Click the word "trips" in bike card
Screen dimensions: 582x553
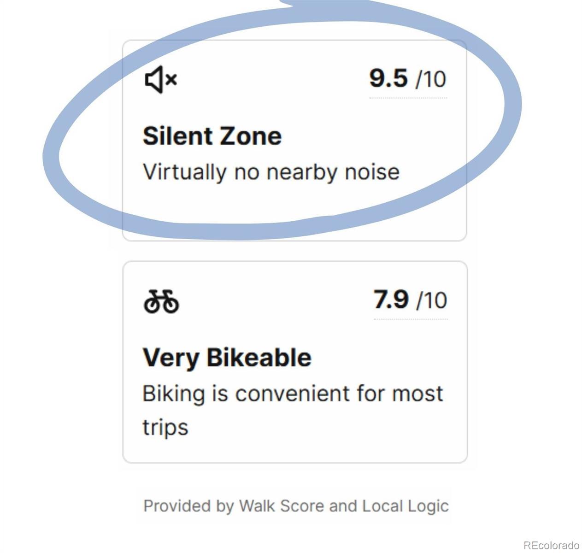165,428
